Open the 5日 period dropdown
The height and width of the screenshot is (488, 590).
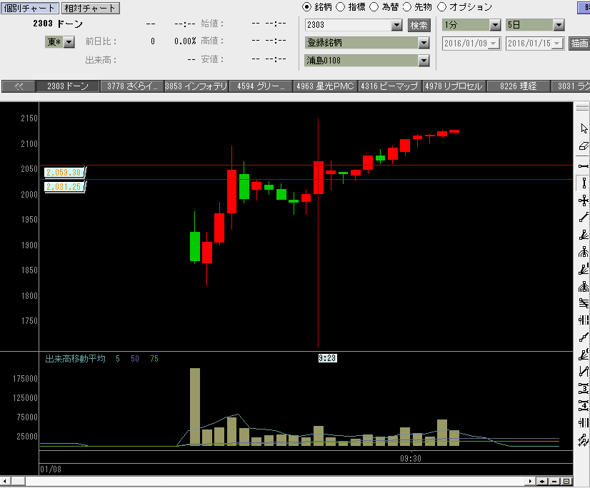point(559,25)
